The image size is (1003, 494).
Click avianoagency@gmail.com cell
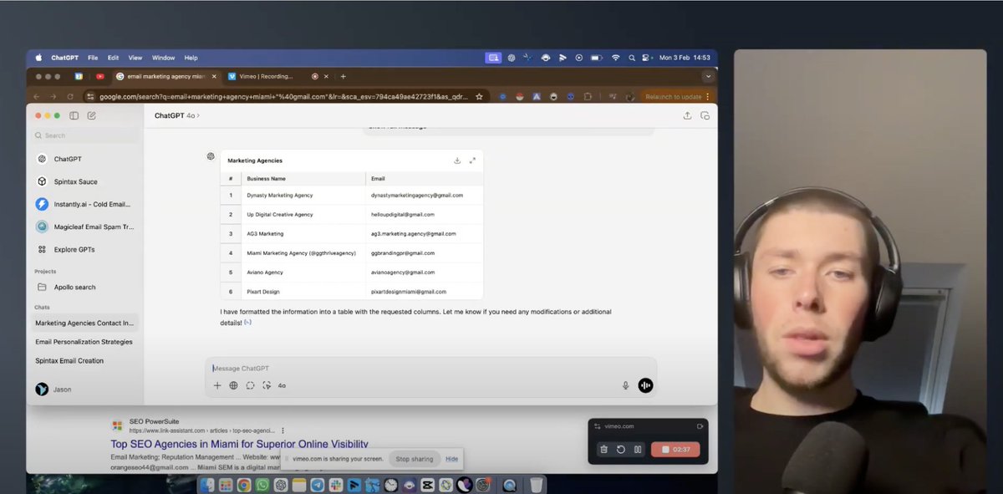(x=404, y=272)
